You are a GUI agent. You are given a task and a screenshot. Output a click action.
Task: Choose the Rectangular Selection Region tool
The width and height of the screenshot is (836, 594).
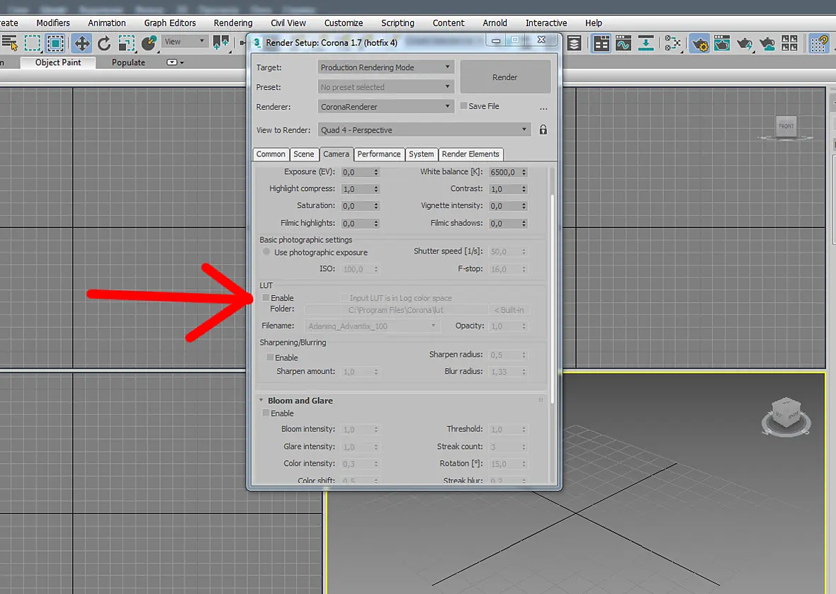(x=33, y=43)
